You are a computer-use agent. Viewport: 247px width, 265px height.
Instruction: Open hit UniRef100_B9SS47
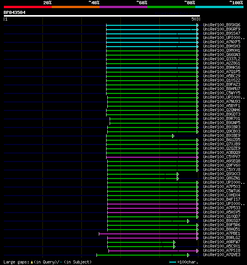point(222,33)
